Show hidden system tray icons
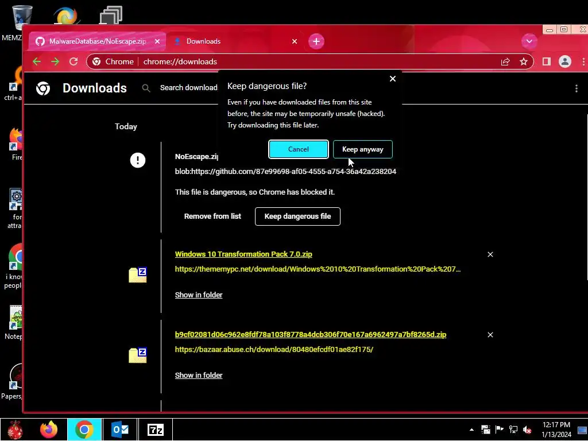The height and width of the screenshot is (441, 588). [x=471, y=430]
